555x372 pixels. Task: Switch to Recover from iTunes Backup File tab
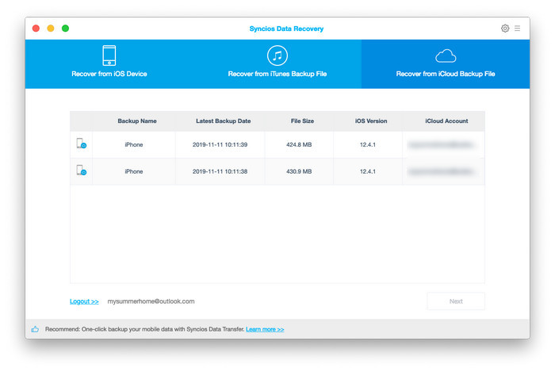point(277,64)
